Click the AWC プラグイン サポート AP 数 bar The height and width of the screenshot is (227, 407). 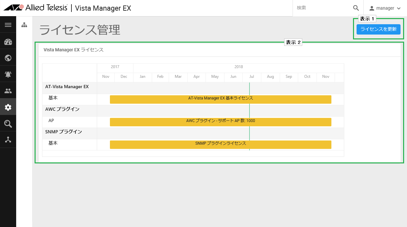click(x=220, y=122)
